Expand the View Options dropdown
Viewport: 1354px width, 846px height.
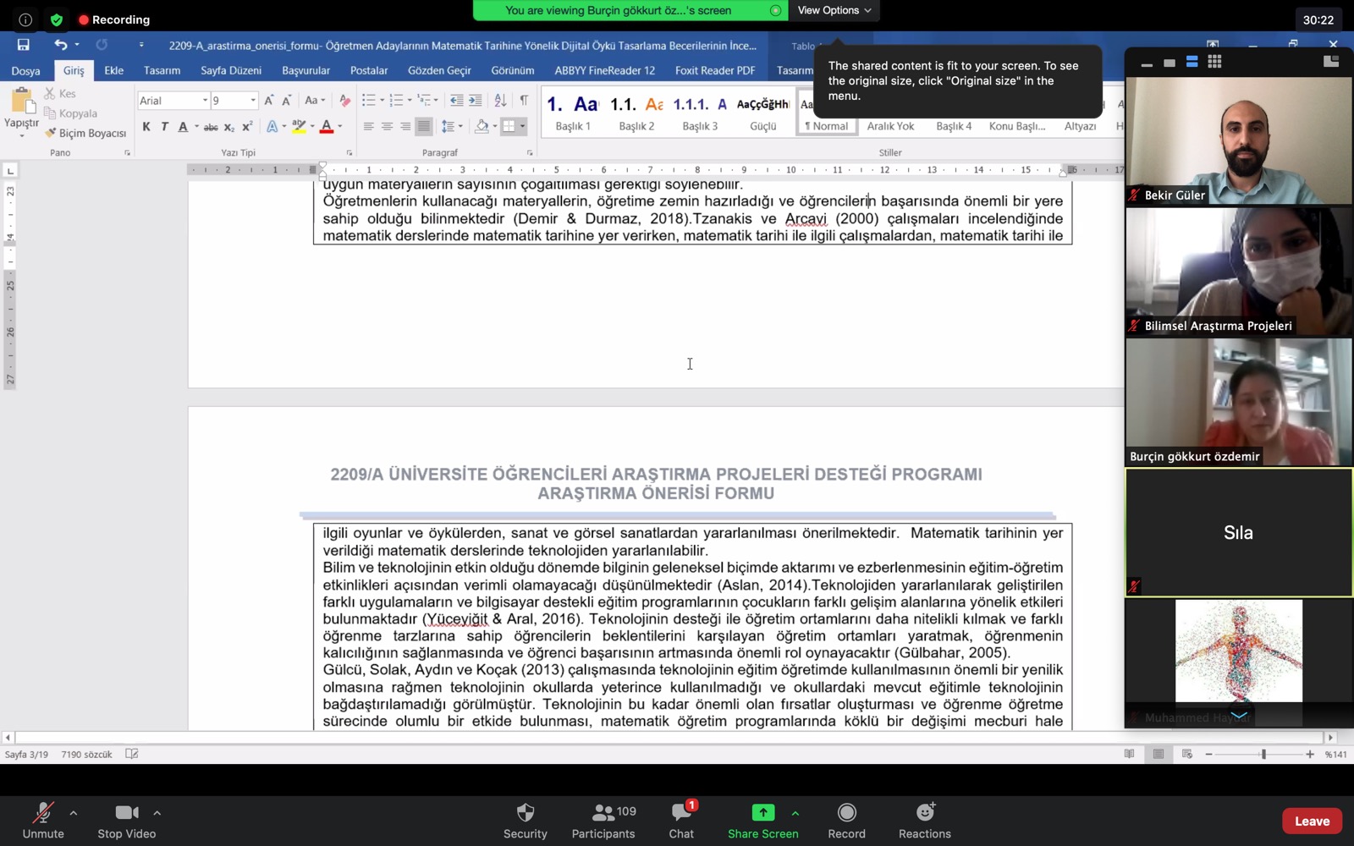834,10
